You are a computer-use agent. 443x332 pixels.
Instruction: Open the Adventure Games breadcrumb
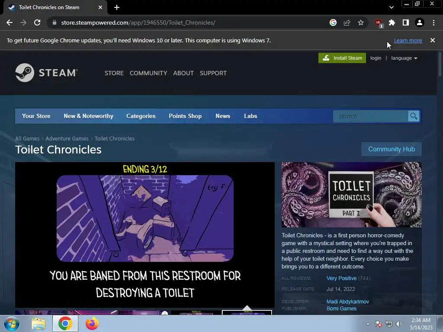coord(67,139)
